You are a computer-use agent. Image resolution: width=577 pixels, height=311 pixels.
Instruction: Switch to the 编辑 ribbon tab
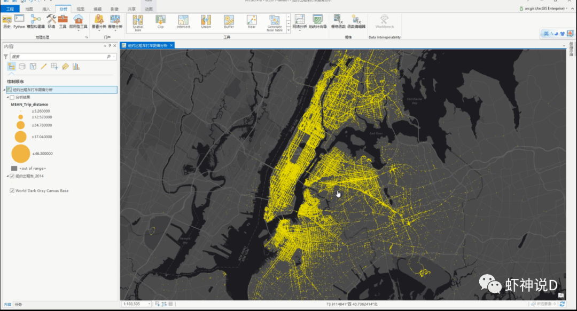[98, 9]
